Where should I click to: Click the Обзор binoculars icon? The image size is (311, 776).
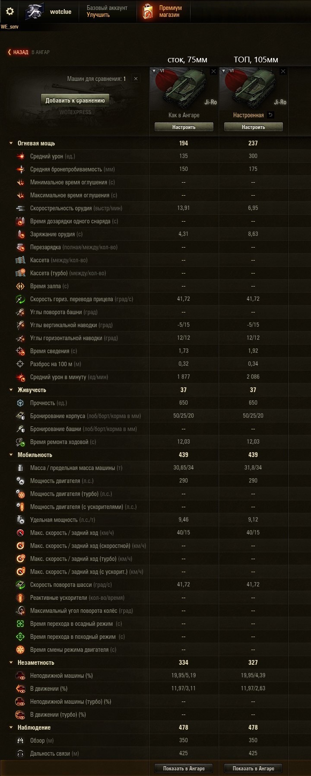tap(20, 741)
